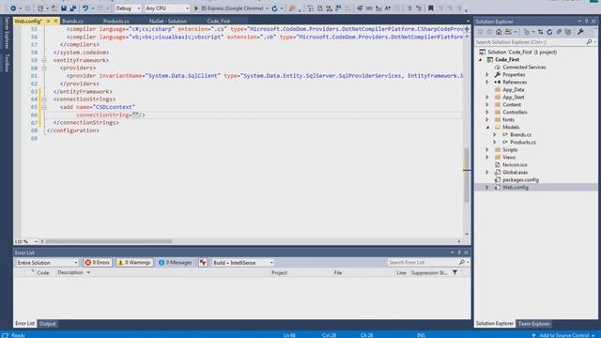The image size is (601, 338).
Task: Collapse the Models folder
Action: (487, 128)
